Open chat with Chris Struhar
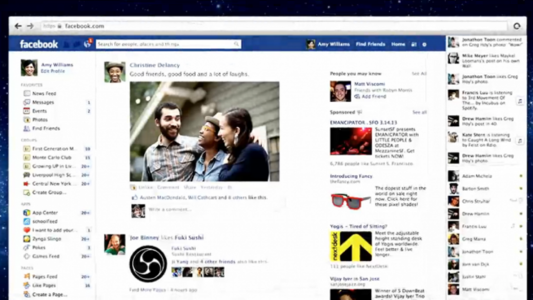The image size is (533, 300). click(x=486, y=201)
